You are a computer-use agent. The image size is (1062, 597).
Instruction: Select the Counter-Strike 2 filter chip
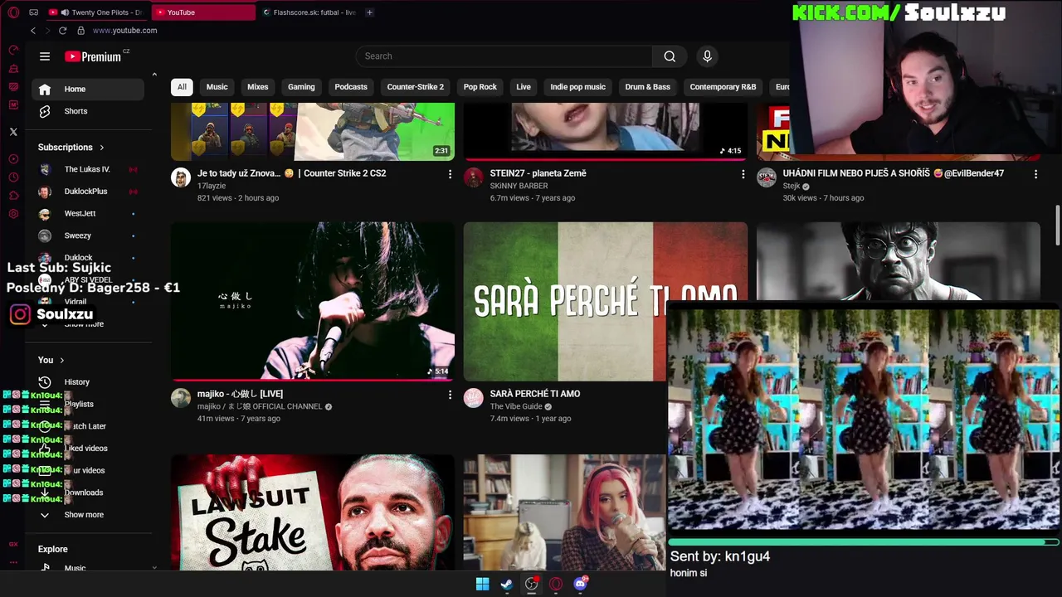[415, 87]
